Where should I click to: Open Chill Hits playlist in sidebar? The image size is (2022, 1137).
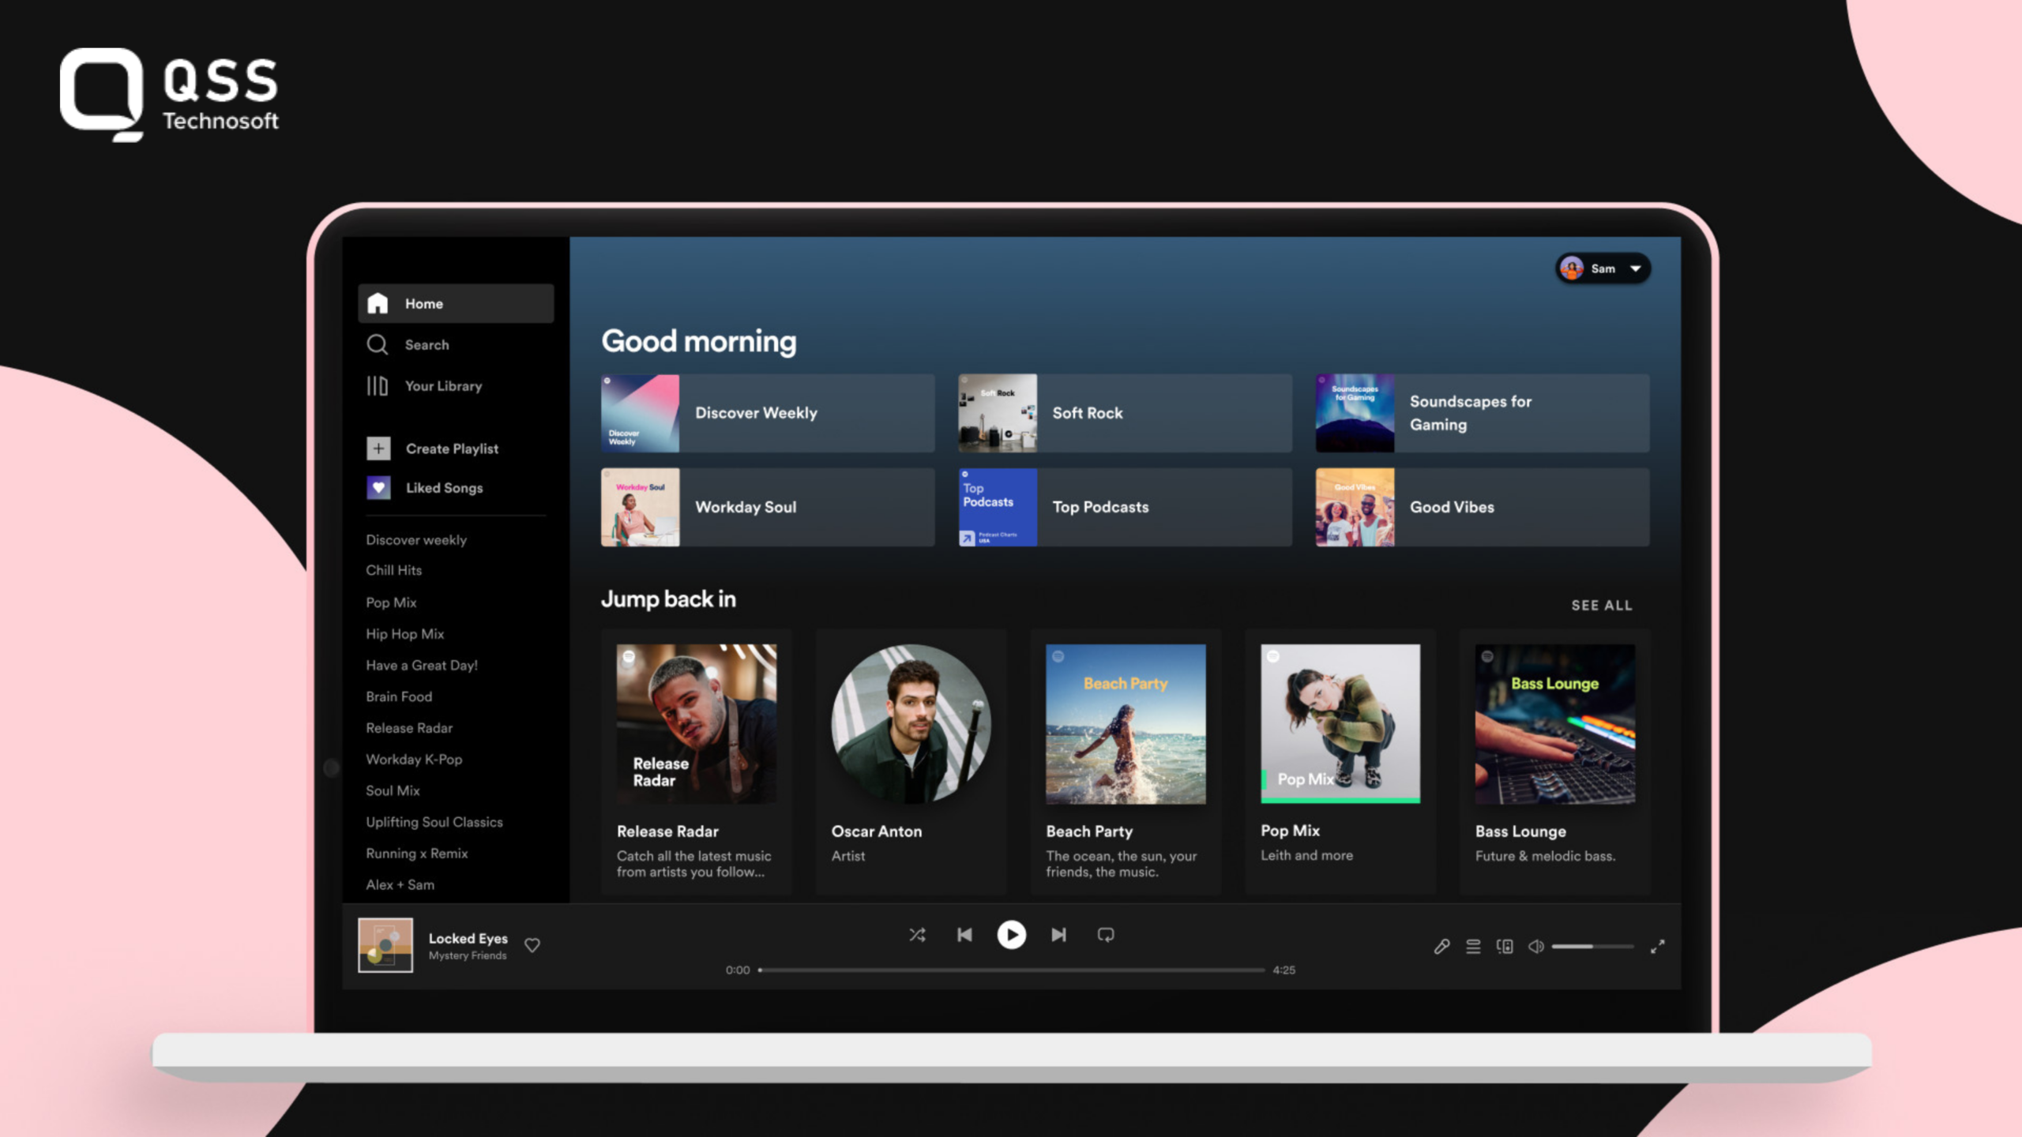[x=393, y=570]
